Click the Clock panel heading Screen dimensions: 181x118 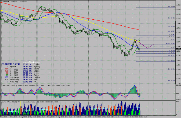(31, 62)
